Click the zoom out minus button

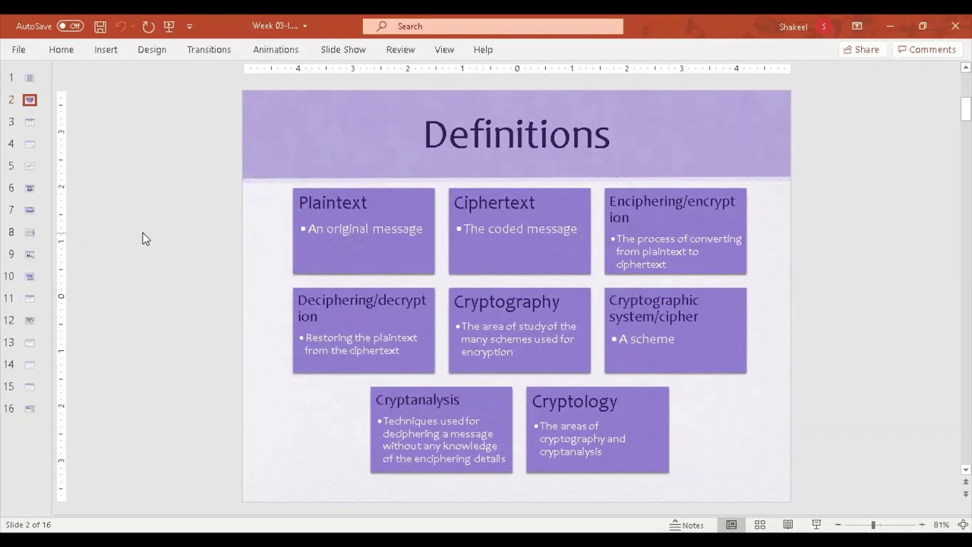(838, 525)
